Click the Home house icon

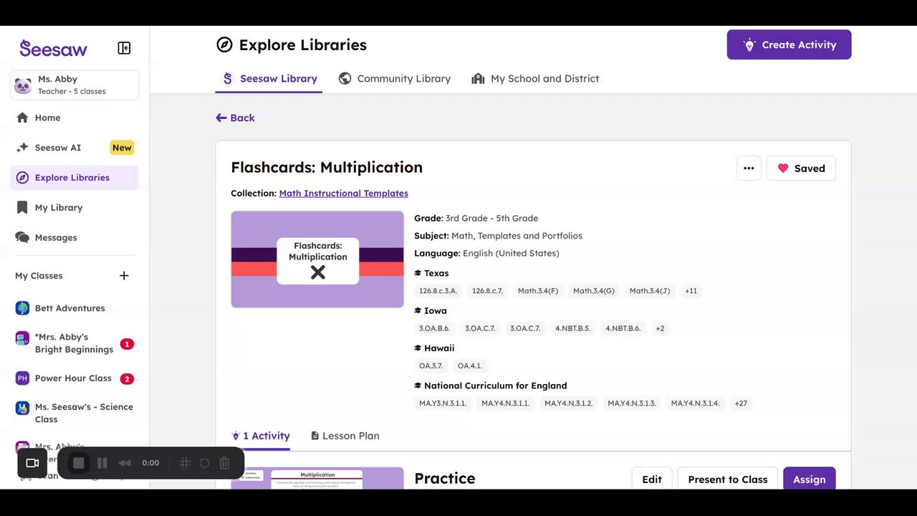point(22,118)
